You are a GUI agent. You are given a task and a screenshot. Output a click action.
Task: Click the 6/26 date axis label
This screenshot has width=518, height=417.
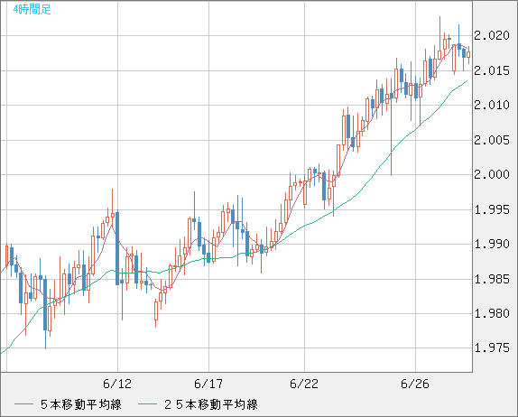point(415,384)
